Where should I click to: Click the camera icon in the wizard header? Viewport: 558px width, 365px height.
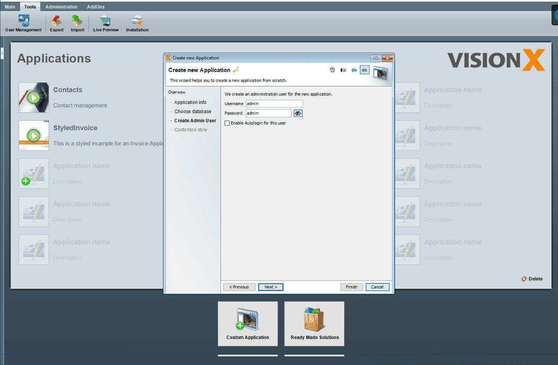pyautogui.click(x=343, y=70)
